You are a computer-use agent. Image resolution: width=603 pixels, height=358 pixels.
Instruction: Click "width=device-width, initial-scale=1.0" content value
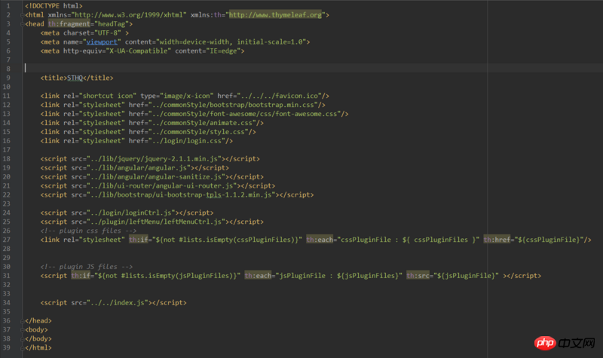[233, 42]
